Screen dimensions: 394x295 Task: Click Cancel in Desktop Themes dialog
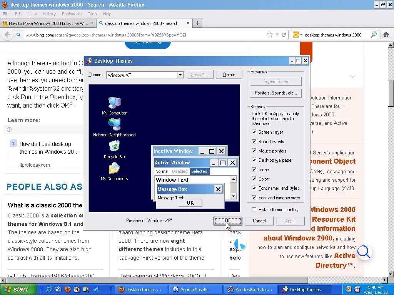[x=259, y=221]
